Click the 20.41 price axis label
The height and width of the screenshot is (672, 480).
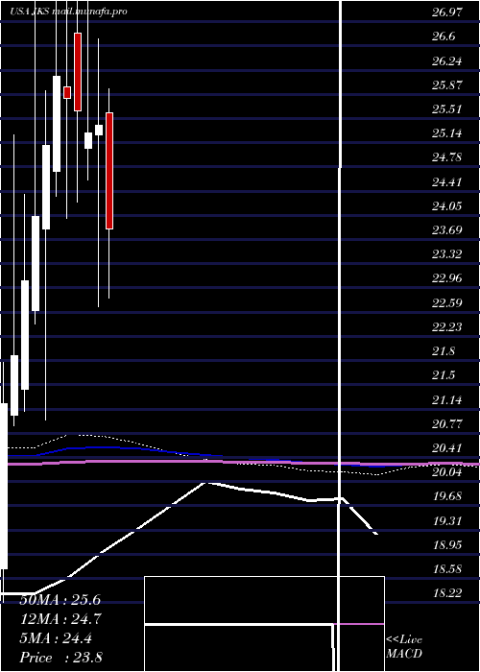[x=447, y=448]
